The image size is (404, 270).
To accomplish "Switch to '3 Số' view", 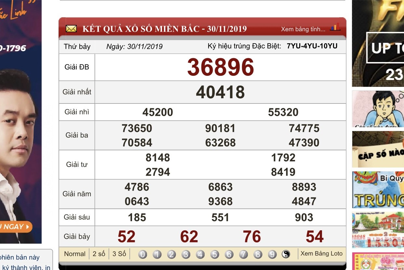I will [119, 254].
